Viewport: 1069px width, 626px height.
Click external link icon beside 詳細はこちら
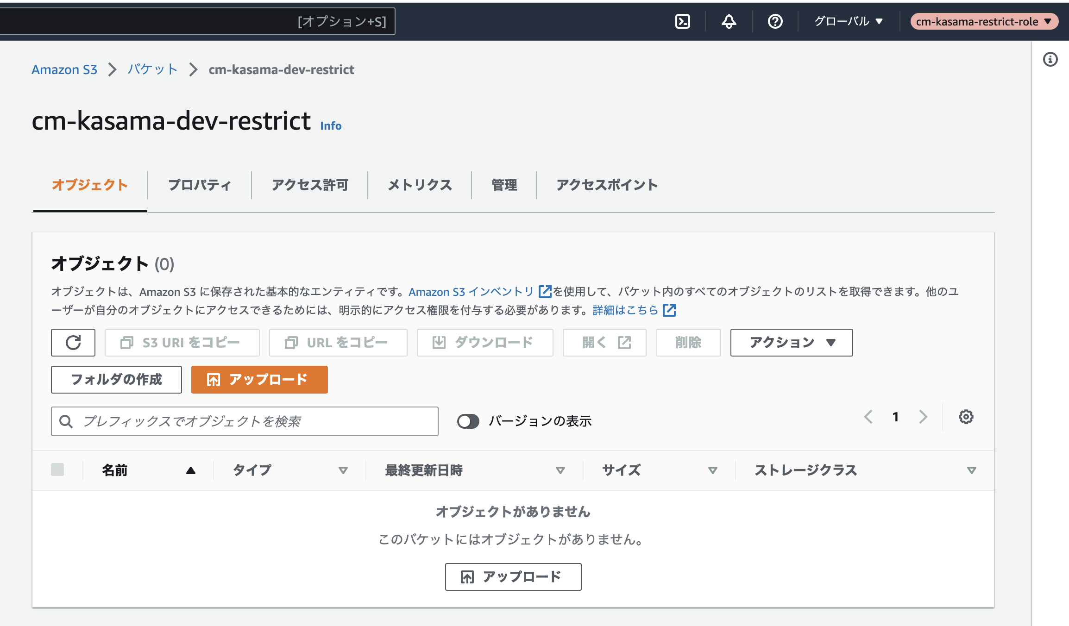(669, 310)
